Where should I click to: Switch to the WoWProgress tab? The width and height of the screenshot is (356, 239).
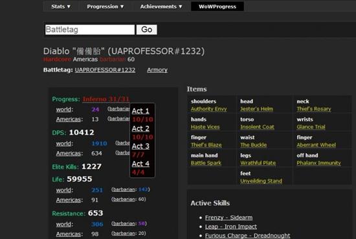coord(217,6)
